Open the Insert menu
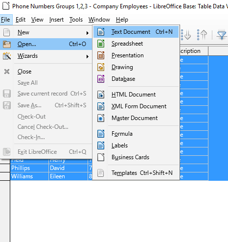The height and width of the screenshot is (242, 228). (x=56, y=20)
